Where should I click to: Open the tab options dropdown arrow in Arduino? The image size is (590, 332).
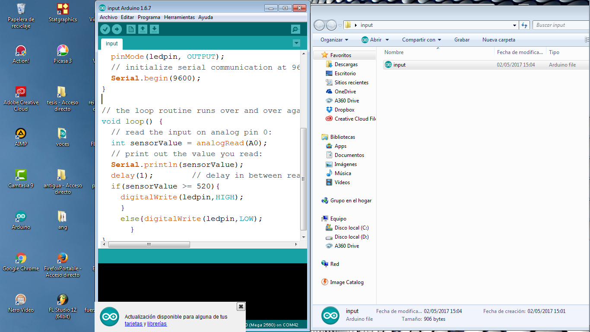click(296, 43)
